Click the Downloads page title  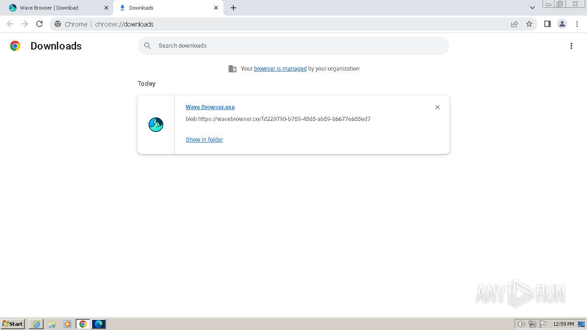click(56, 46)
